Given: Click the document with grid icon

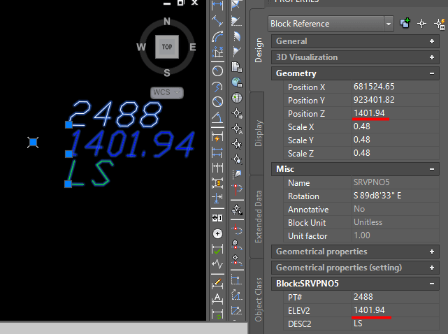Looking at the screenshot, I should 236,67.
